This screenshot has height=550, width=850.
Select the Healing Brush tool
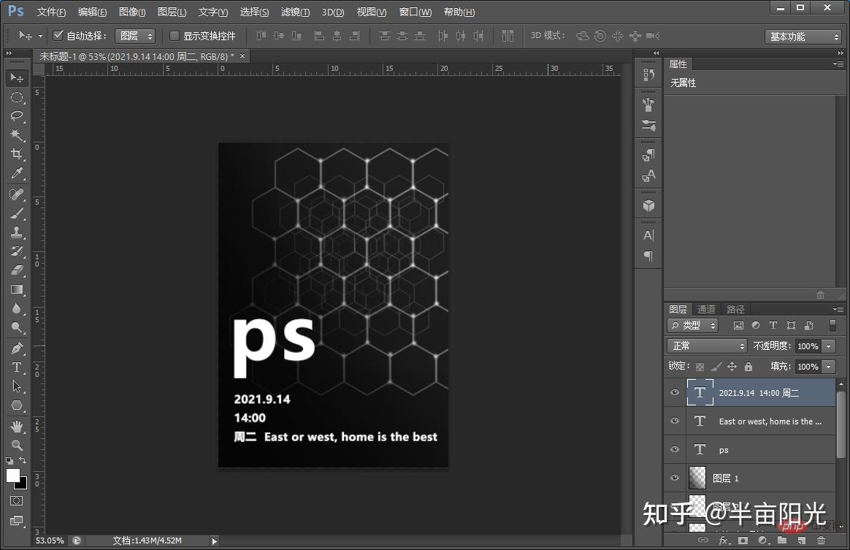[x=17, y=194]
